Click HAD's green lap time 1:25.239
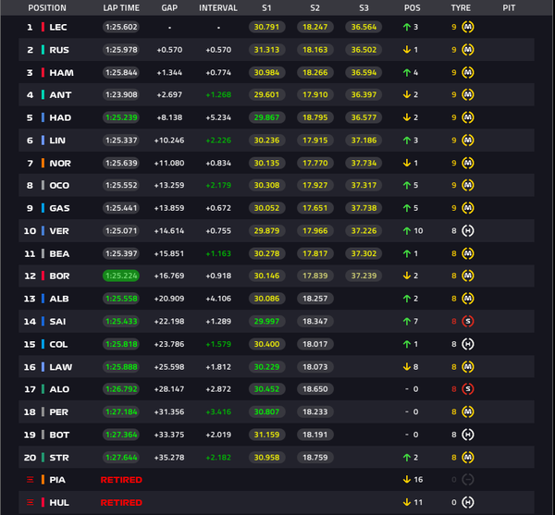The height and width of the screenshot is (515, 555). (x=121, y=117)
